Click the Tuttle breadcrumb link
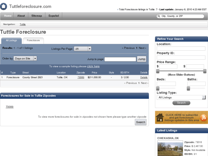The width and height of the screenshot is (208, 156). point(23,24)
